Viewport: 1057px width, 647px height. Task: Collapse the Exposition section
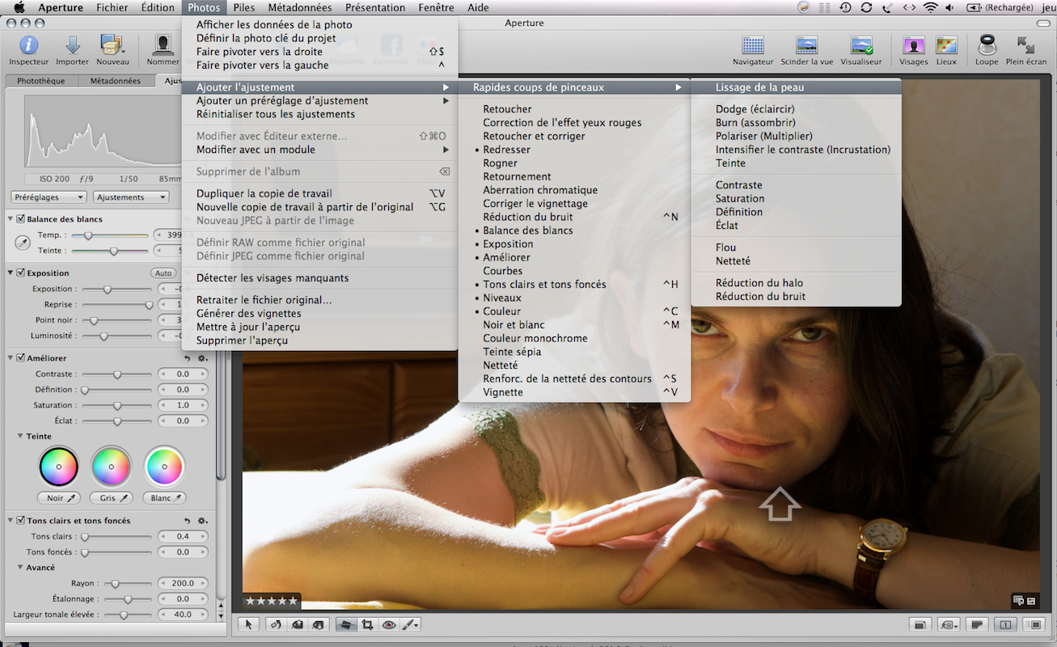point(11,273)
